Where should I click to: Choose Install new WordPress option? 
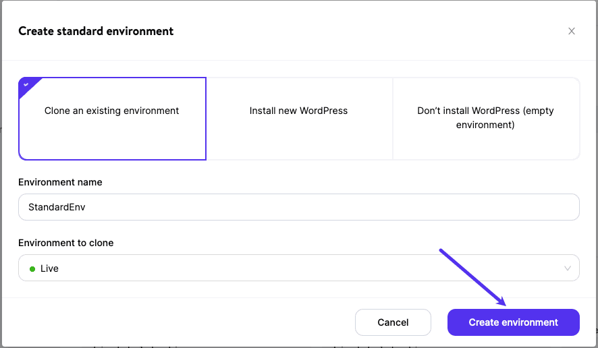298,111
